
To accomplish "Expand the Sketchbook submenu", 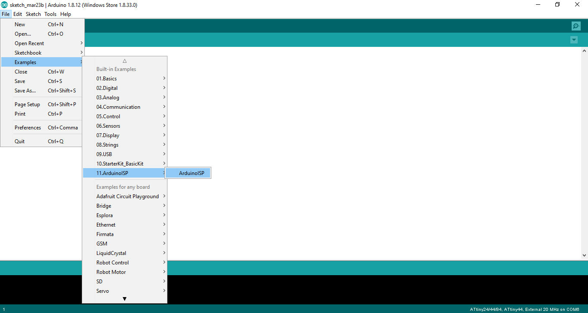I will point(42,53).
